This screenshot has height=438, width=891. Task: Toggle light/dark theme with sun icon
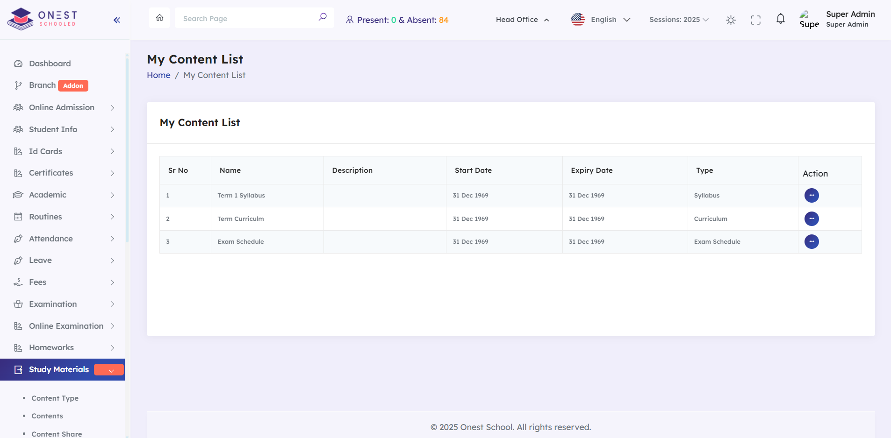(x=730, y=20)
